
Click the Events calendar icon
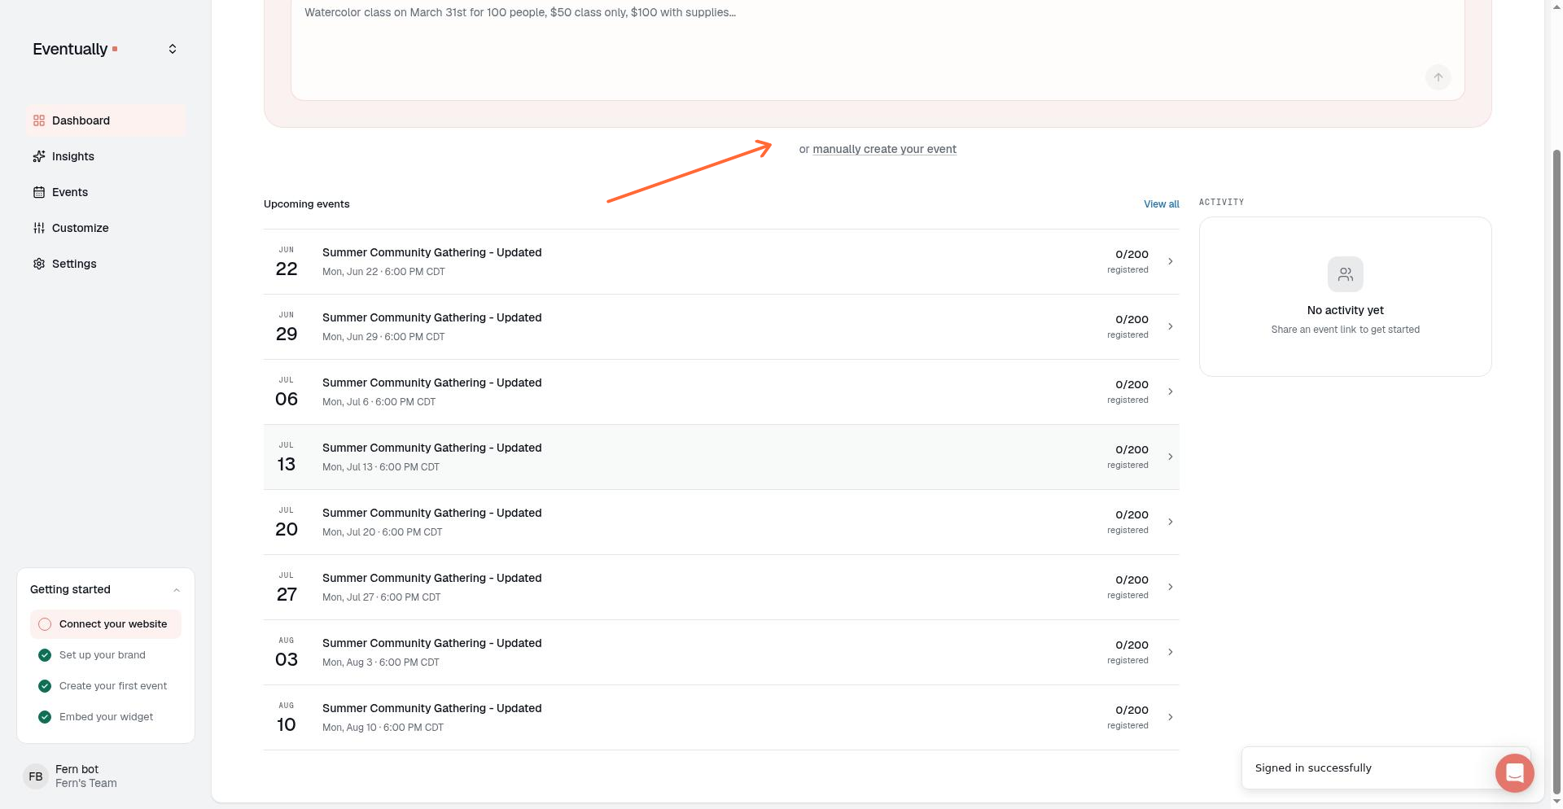[39, 192]
